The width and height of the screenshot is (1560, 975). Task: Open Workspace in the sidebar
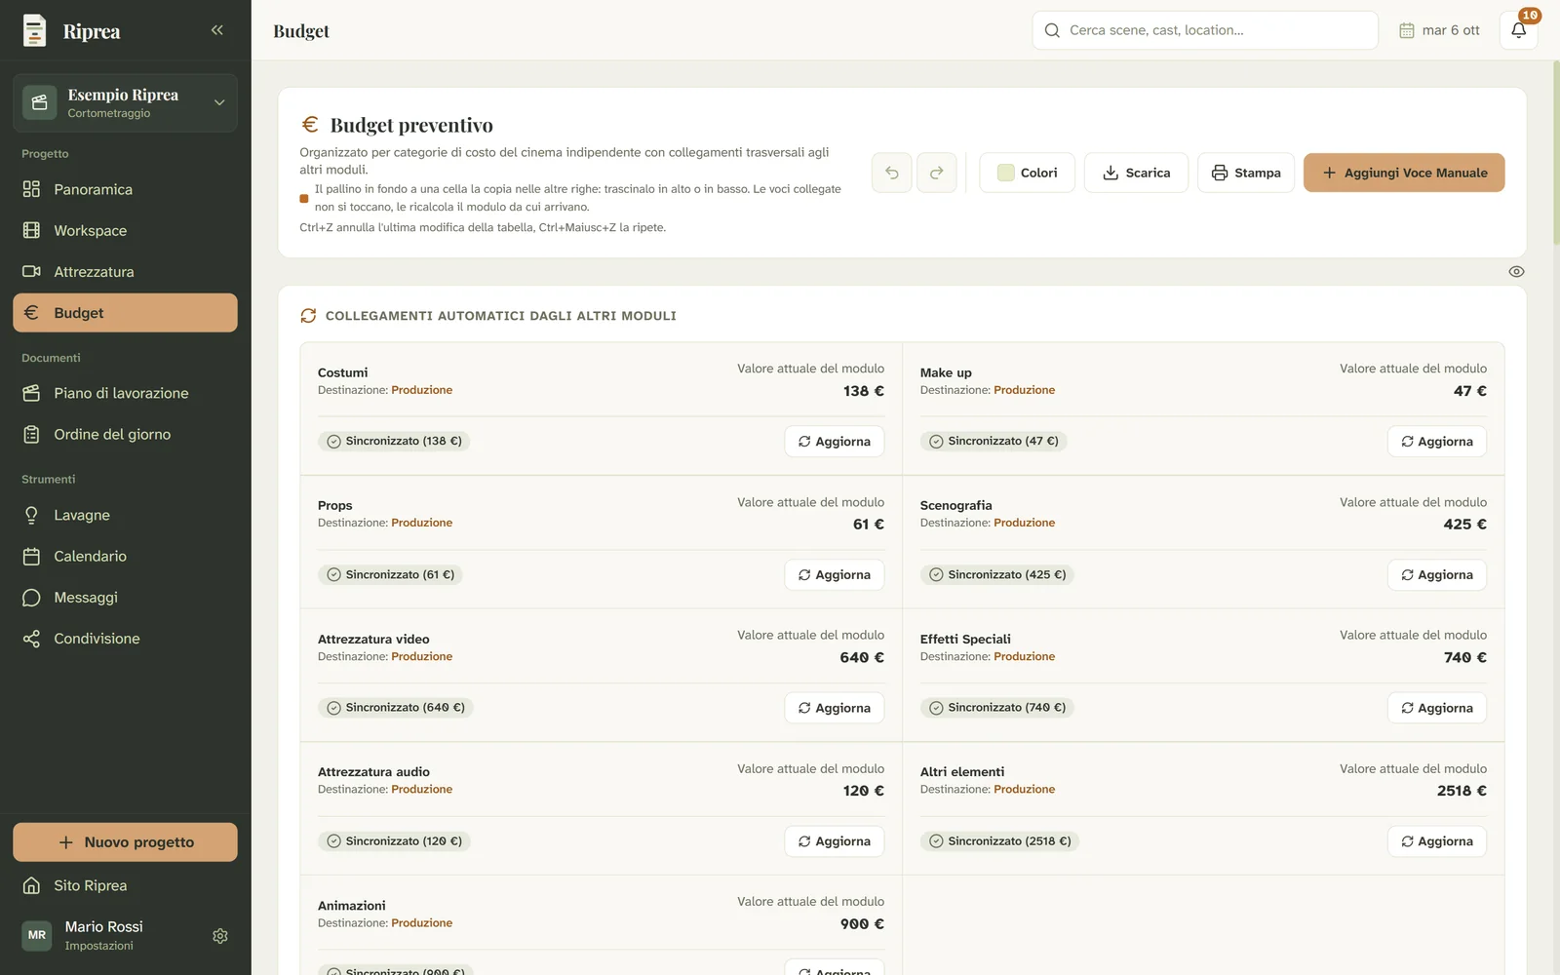pyautogui.click(x=125, y=230)
